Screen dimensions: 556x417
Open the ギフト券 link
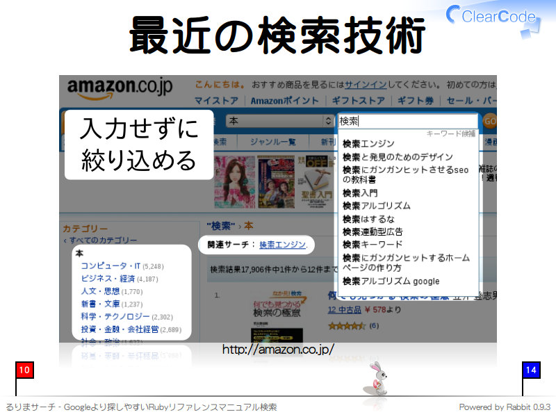point(416,101)
